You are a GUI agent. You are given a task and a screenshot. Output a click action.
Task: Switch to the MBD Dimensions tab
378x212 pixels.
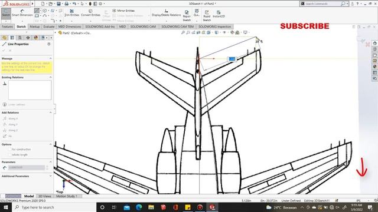click(x=70, y=26)
